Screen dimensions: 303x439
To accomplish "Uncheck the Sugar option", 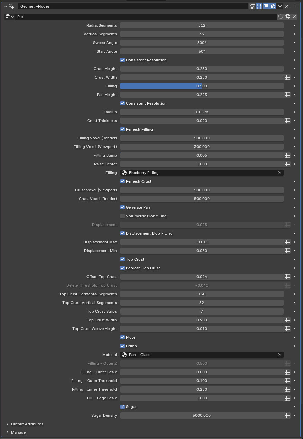I will point(122,407).
